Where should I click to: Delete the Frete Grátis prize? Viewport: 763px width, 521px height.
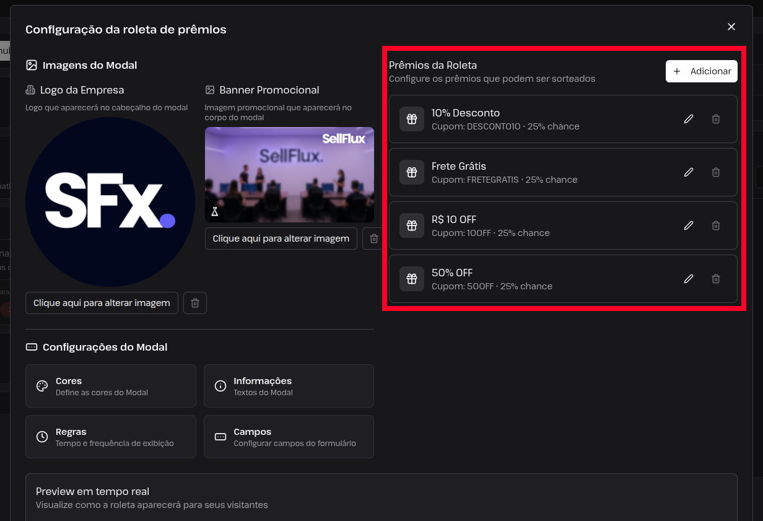pos(715,172)
